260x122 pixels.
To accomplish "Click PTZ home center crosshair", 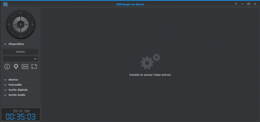I will pos(21,24).
